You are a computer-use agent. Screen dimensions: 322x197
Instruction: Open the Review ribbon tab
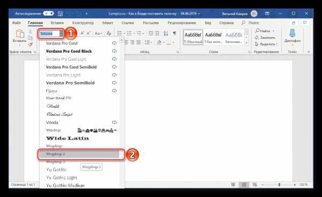[x=182, y=23]
